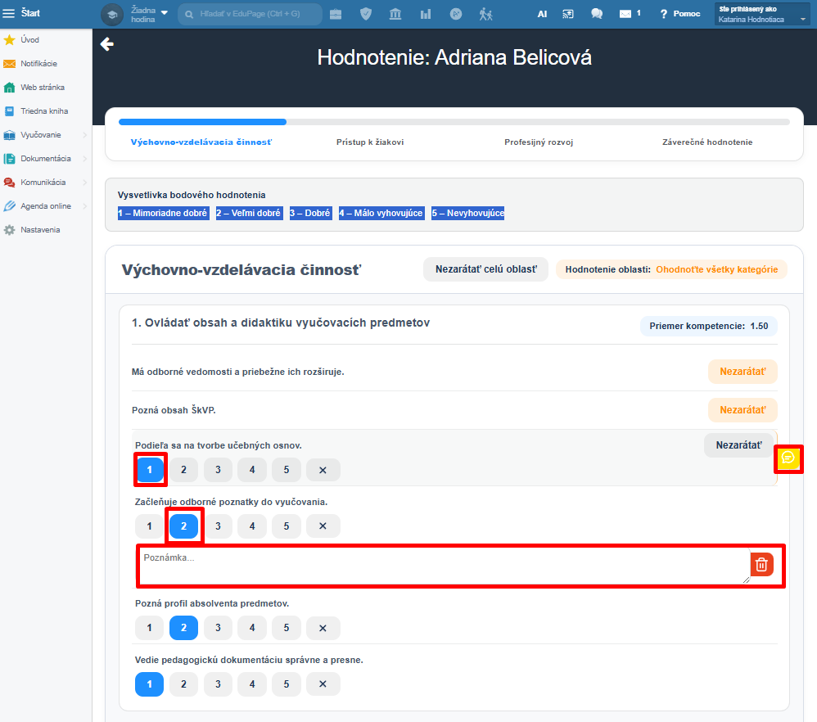Click the Ohodnoťte všetky kategórie text
The width and height of the screenshot is (817, 722).
[716, 270]
